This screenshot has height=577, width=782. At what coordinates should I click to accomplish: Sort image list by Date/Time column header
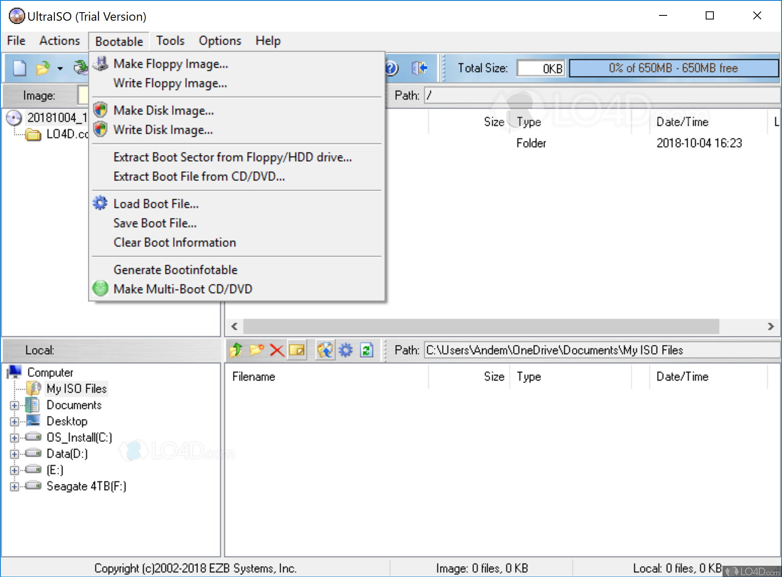[709, 122]
